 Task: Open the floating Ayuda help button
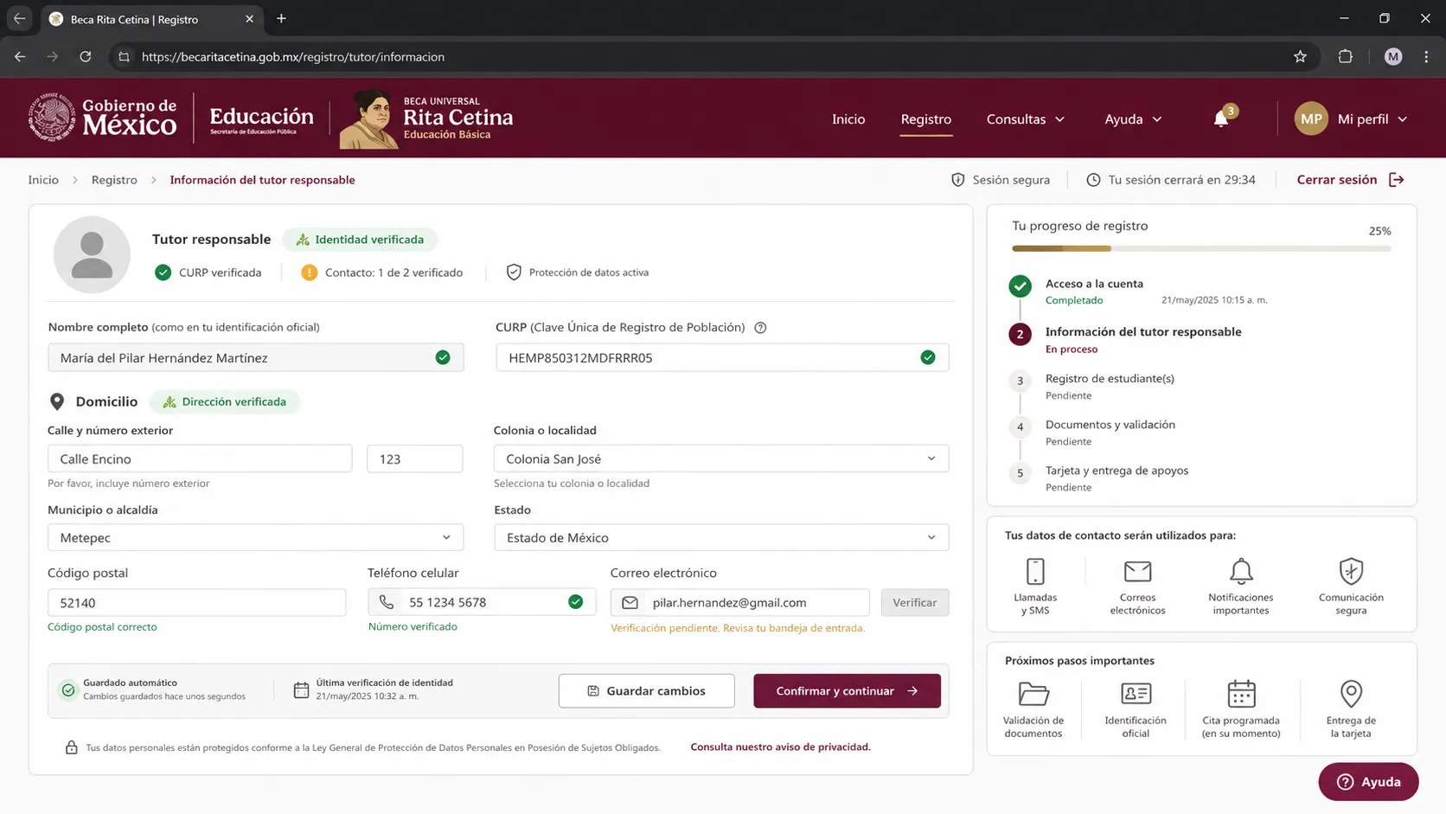1368,782
